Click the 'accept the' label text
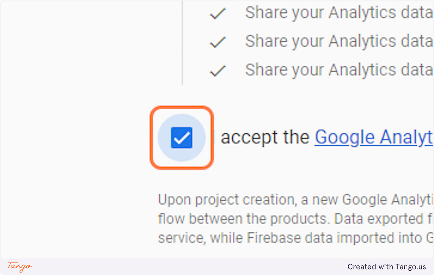 click(x=265, y=137)
